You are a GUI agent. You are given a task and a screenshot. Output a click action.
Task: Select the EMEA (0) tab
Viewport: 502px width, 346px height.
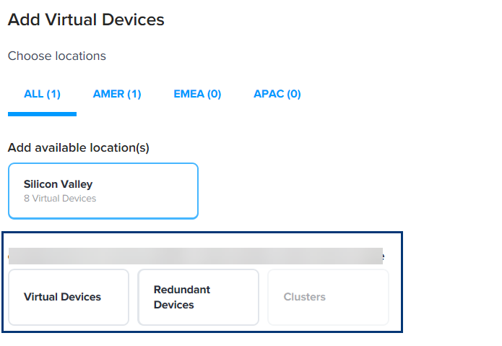click(x=197, y=94)
